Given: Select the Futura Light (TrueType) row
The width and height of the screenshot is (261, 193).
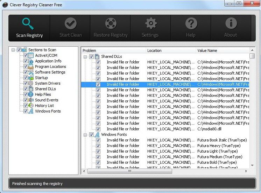Looking at the screenshot, I should click(x=165, y=151).
